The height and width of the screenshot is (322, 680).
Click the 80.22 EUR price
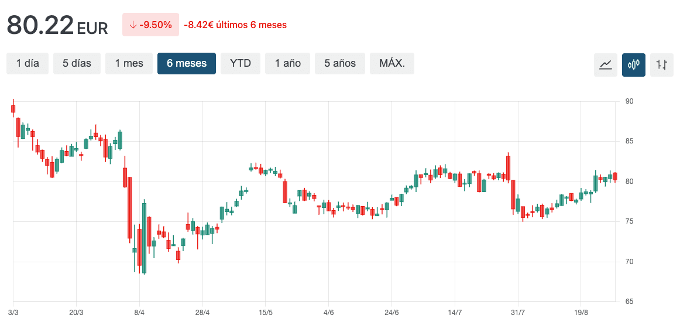pyautogui.click(x=57, y=25)
